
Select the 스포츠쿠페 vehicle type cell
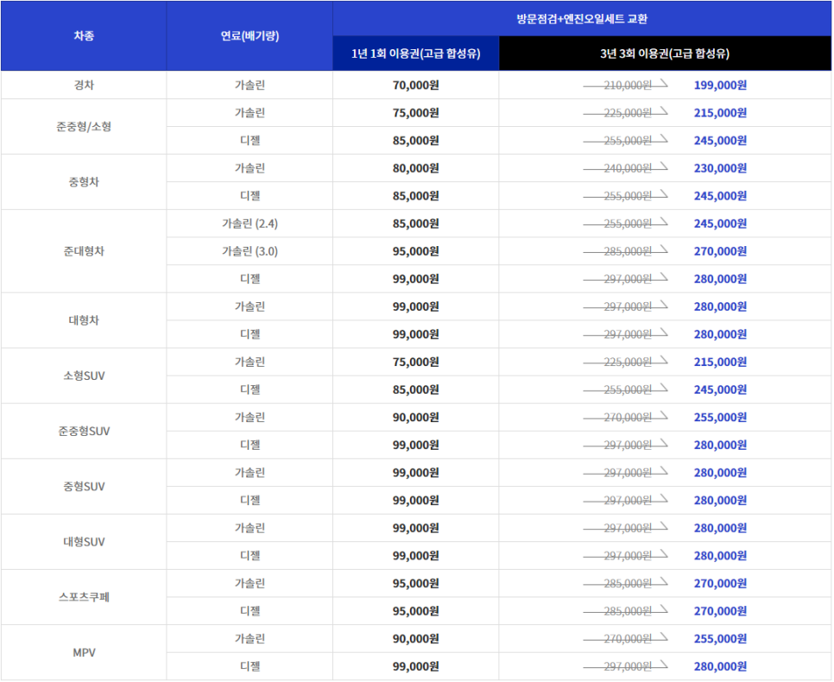[x=84, y=597]
